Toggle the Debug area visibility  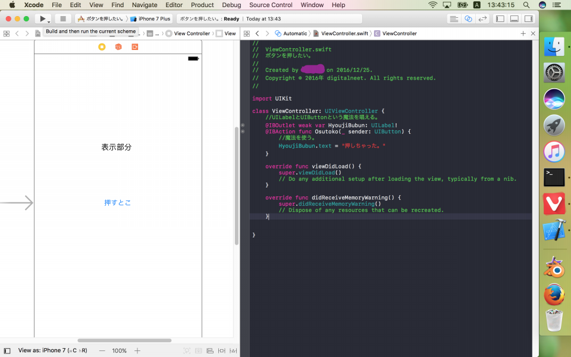(x=514, y=19)
